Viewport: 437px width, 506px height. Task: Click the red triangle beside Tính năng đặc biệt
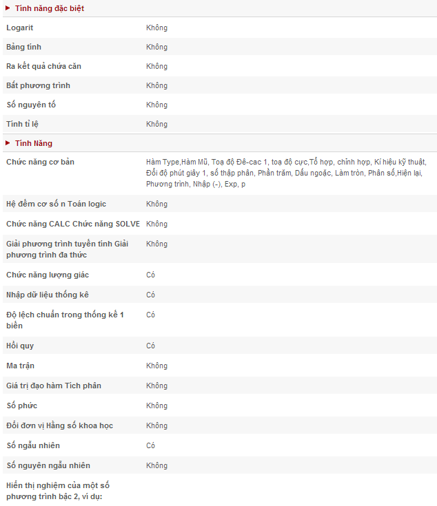click(x=8, y=8)
